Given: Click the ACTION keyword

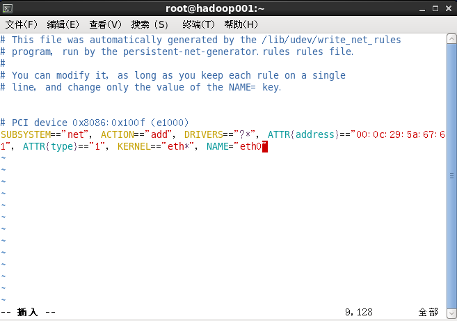Looking at the screenshot, I should point(118,134).
